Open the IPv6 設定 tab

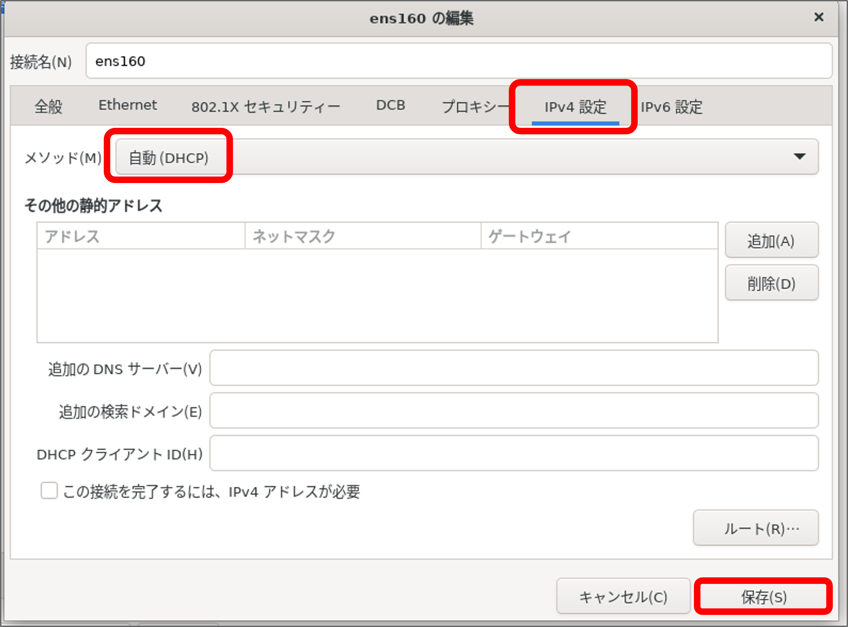[672, 107]
